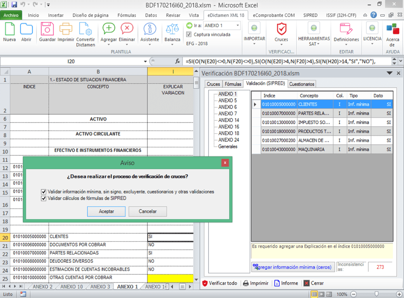Switch to Fórmulas ribbon tab
404x298 pixels.
click(x=127, y=15)
